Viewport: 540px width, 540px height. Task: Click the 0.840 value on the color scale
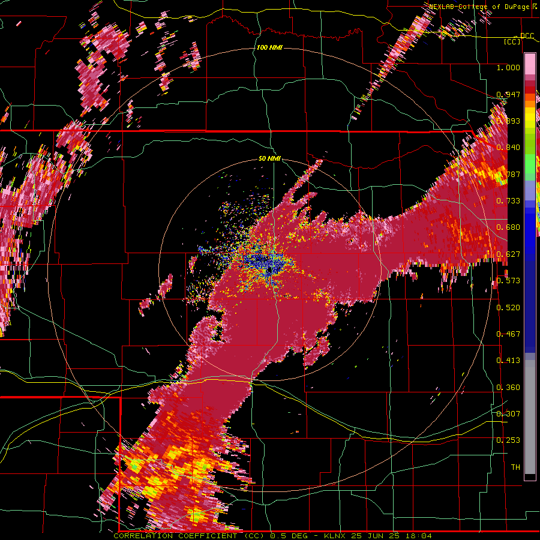pos(508,148)
